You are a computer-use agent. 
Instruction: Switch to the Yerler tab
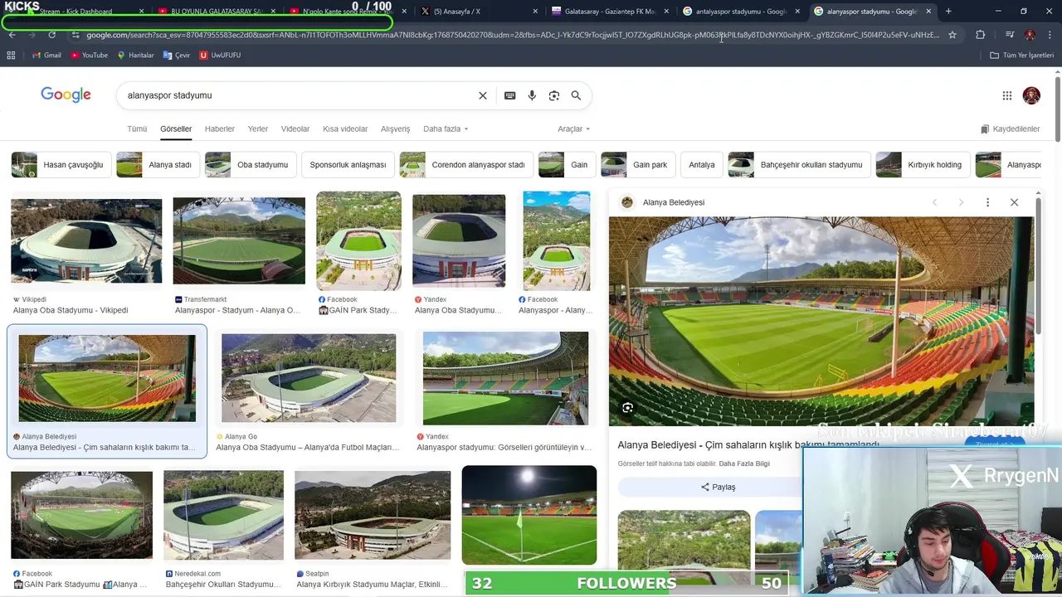point(258,129)
